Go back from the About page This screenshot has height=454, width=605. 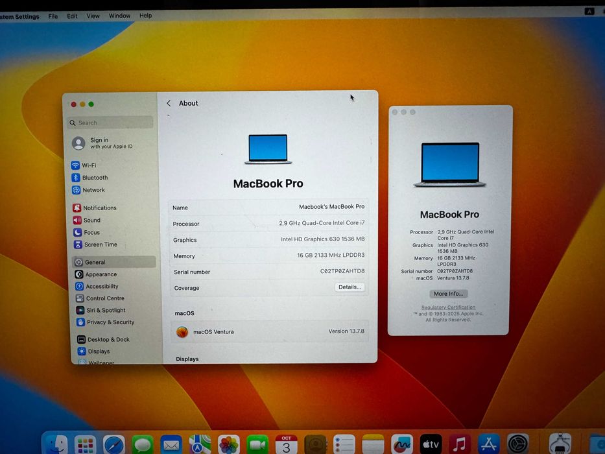(169, 104)
